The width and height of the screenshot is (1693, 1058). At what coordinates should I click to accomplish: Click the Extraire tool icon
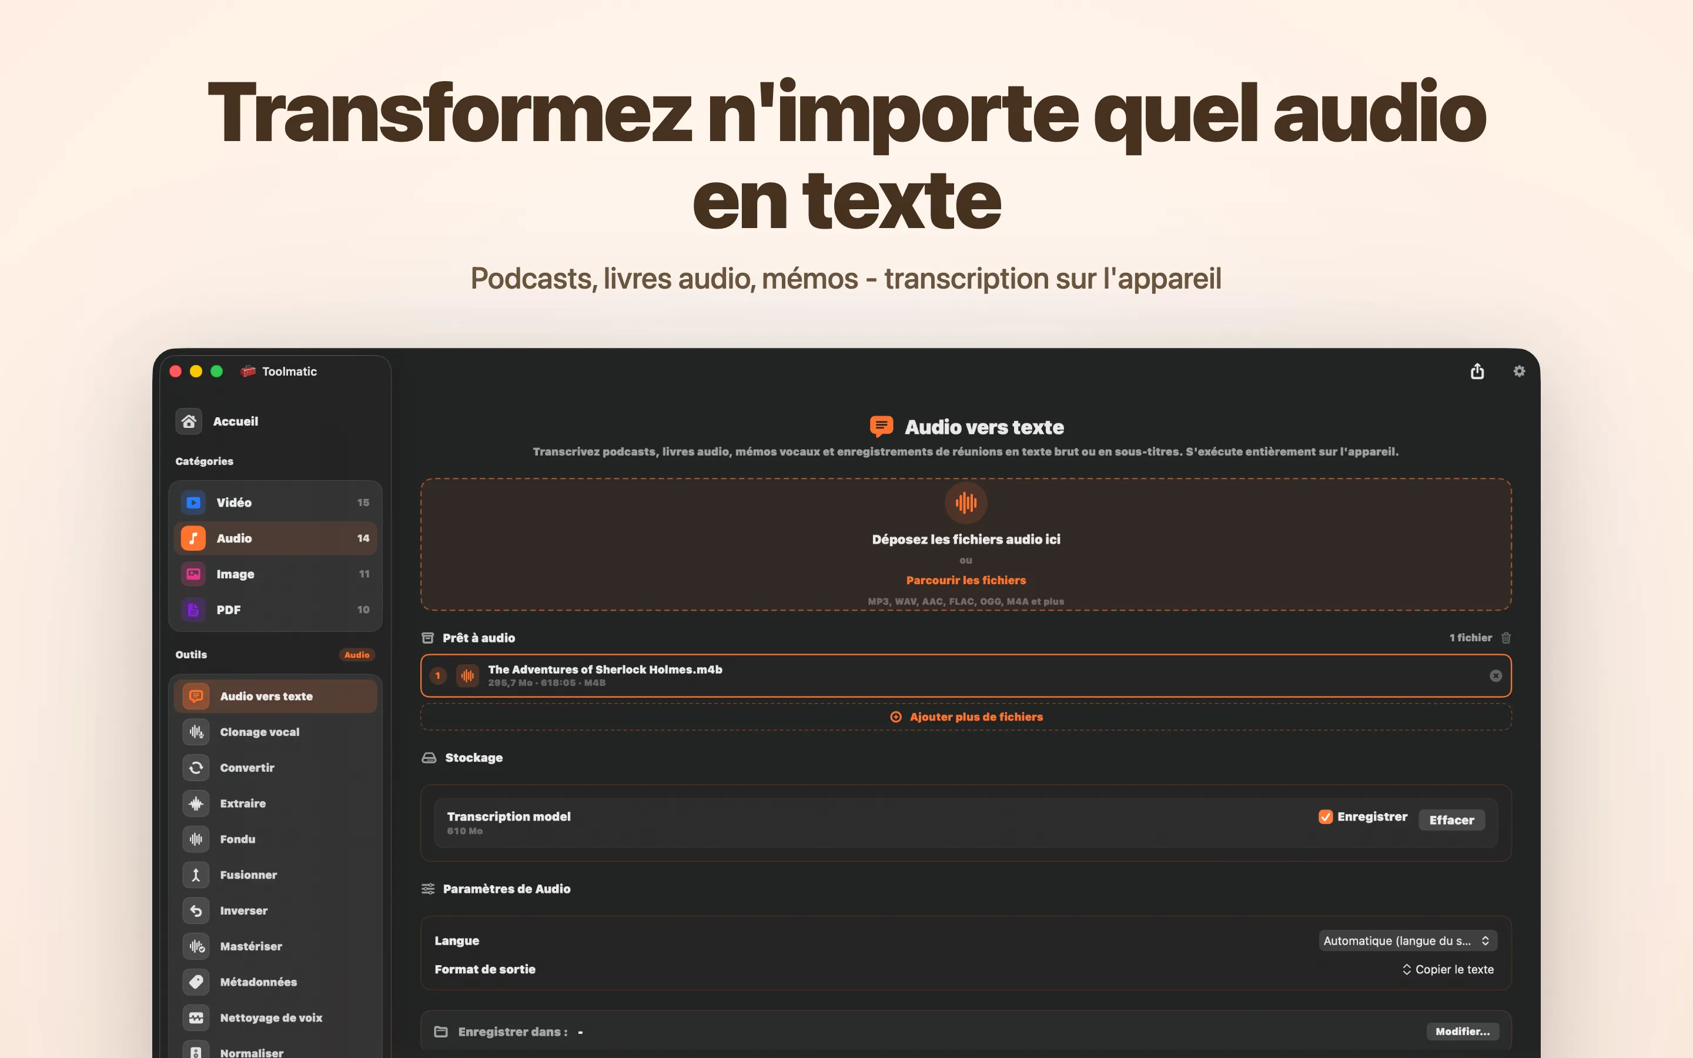(196, 803)
